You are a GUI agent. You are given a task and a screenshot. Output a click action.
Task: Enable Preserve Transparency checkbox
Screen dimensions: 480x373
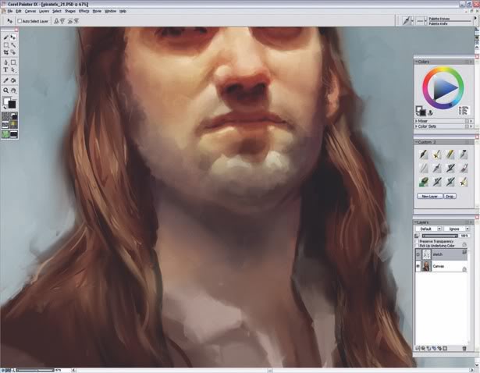pos(417,241)
